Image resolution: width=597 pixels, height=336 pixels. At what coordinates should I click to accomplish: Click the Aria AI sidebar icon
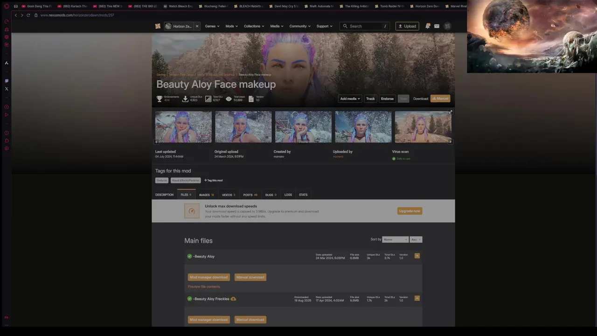click(7, 63)
